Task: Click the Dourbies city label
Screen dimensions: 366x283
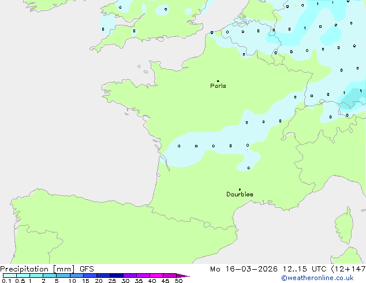Action: click(x=240, y=194)
